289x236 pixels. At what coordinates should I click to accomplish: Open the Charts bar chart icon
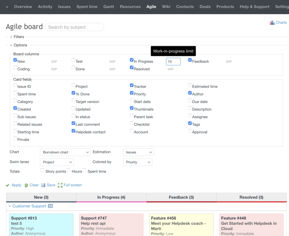click(272, 22)
